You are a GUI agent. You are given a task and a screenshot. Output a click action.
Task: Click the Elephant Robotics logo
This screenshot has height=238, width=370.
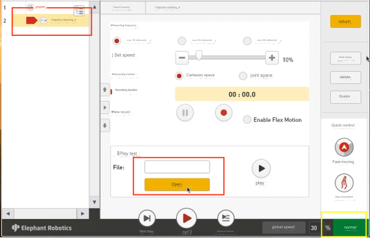point(42,228)
